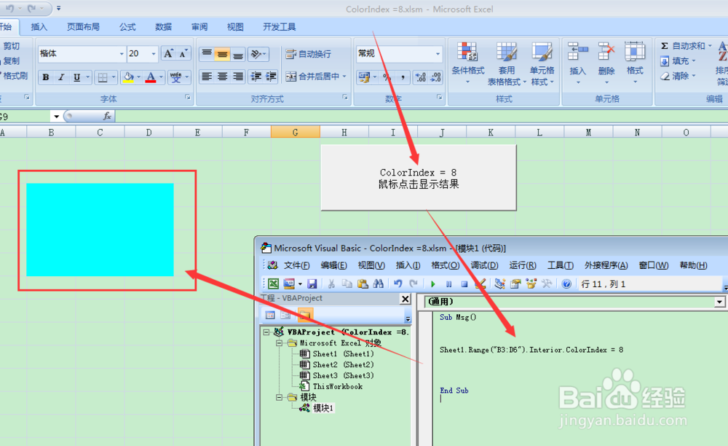
Task: Open Project Explorer icon in VBA toolbar
Action: pyautogui.click(x=499, y=284)
